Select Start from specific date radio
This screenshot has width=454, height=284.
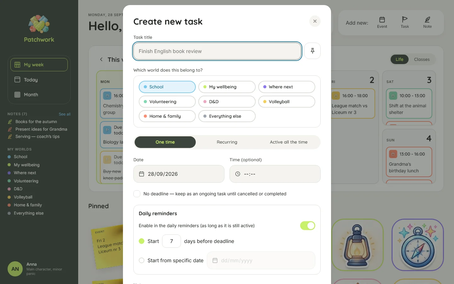pos(142,260)
